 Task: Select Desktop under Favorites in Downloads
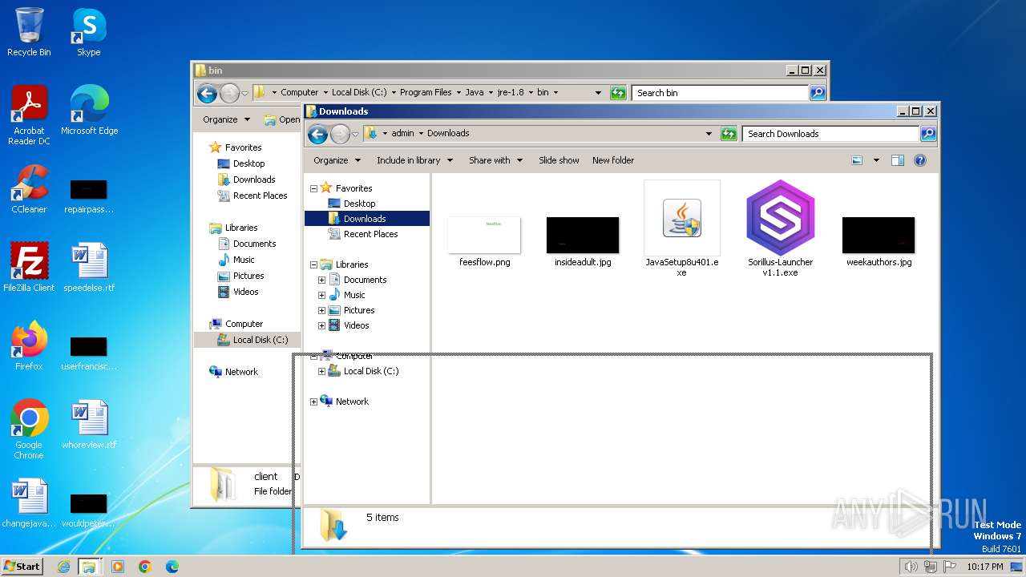click(360, 204)
